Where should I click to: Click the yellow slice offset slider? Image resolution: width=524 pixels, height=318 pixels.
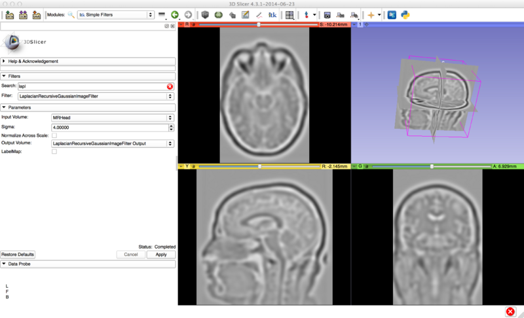[x=259, y=166]
